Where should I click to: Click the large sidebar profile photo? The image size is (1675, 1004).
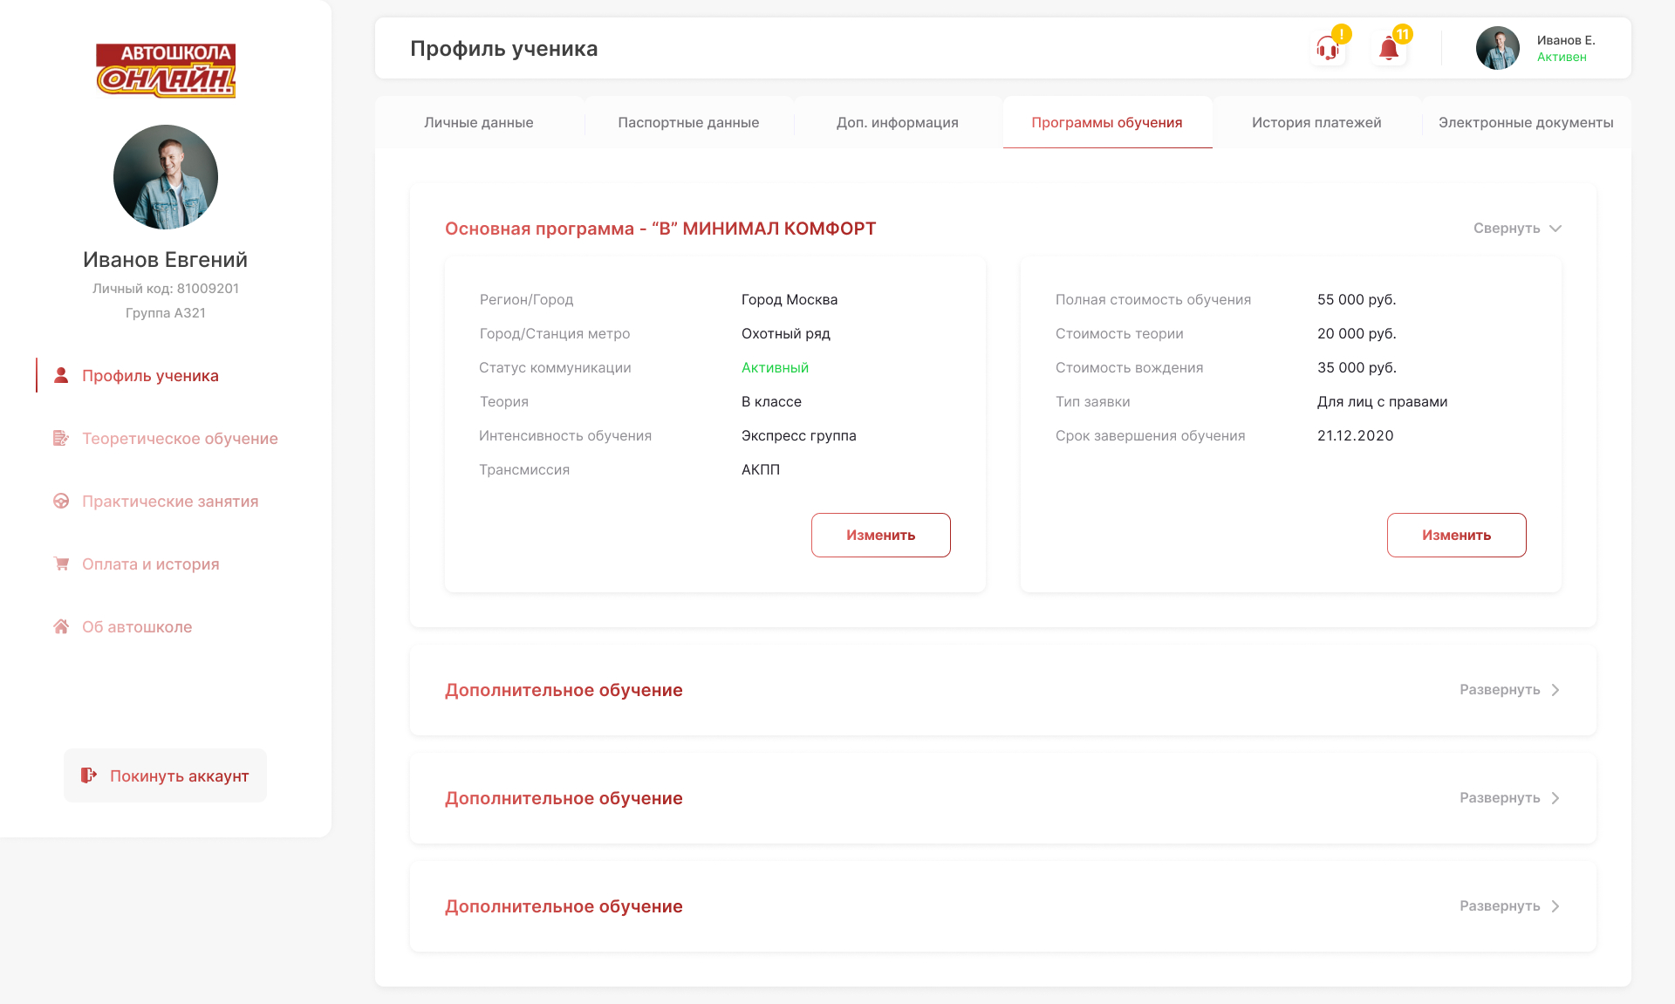click(x=166, y=177)
